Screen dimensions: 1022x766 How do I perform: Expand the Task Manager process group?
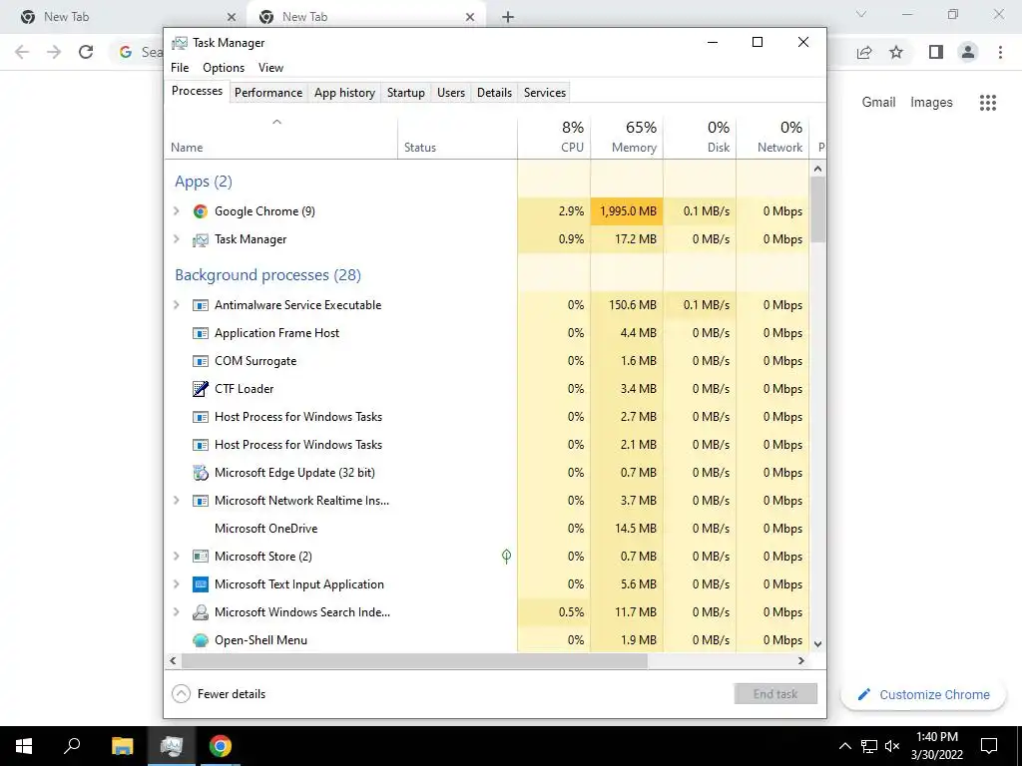176,239
